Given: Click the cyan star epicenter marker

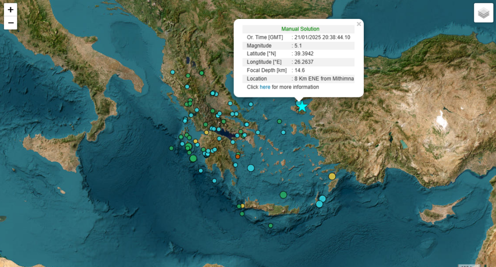Looking at the screenshot, I should tap(302, 106).
